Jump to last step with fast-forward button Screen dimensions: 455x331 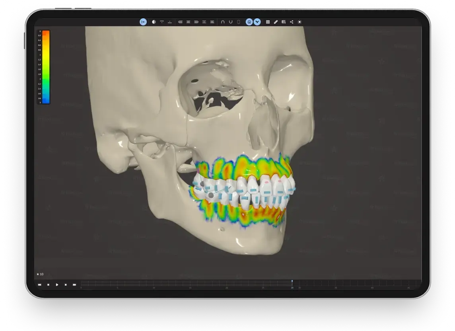(x=74, y=285)
